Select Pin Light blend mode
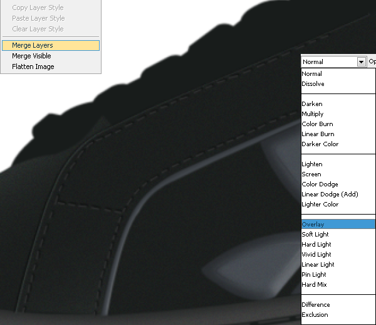The width and height of the screenshot is (376, 325). [x=338, y=275]
